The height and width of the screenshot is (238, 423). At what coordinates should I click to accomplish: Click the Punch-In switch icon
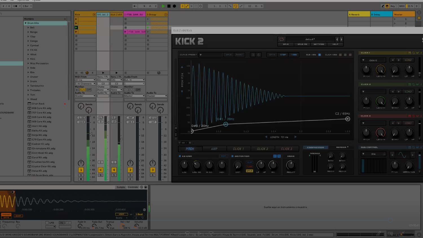click(230, 6)
